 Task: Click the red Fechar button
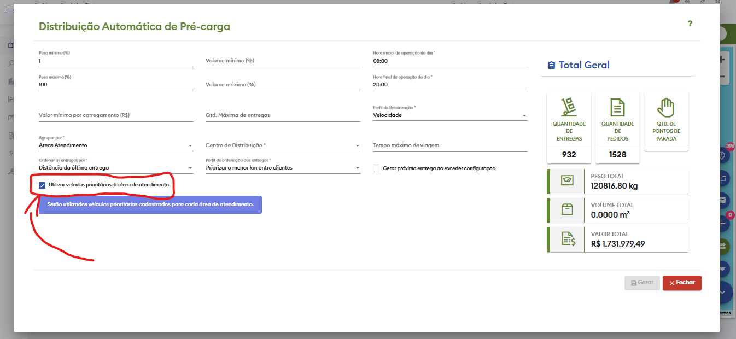click(681, 283)
